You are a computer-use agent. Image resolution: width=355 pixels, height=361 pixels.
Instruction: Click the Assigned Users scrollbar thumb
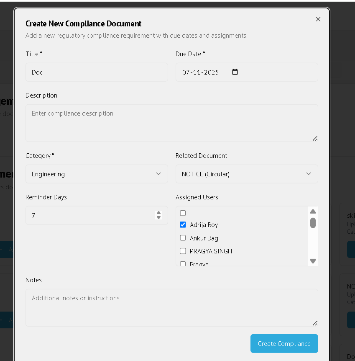coord(313,223)
